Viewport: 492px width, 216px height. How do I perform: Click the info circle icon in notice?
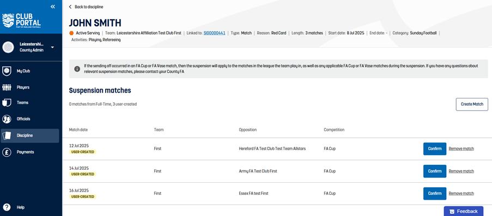pyautogui.click(x=77, y=69)
